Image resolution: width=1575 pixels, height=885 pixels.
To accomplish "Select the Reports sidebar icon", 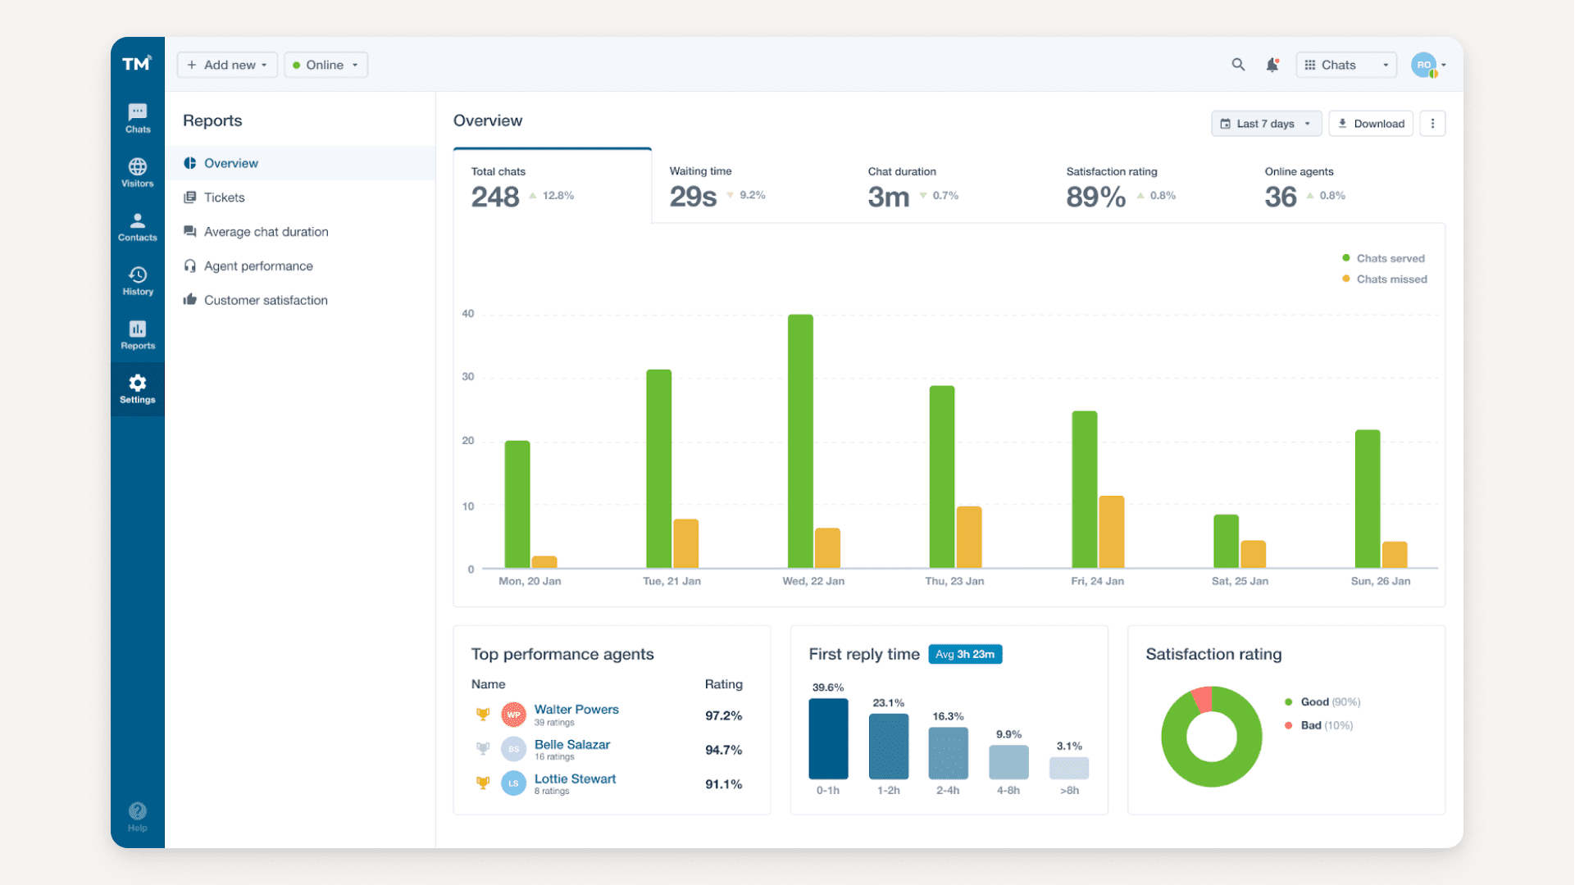I will [137, 334].
